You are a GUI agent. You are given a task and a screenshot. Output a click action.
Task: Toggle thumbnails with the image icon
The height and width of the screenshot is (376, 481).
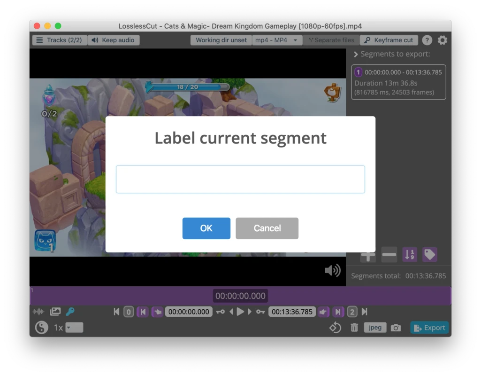pos(55,312)
